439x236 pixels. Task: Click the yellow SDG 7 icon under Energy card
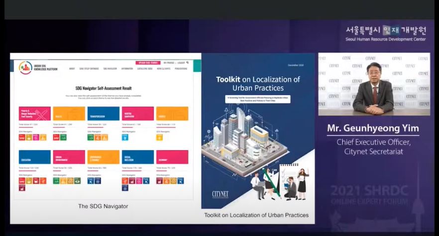(160, 137)
